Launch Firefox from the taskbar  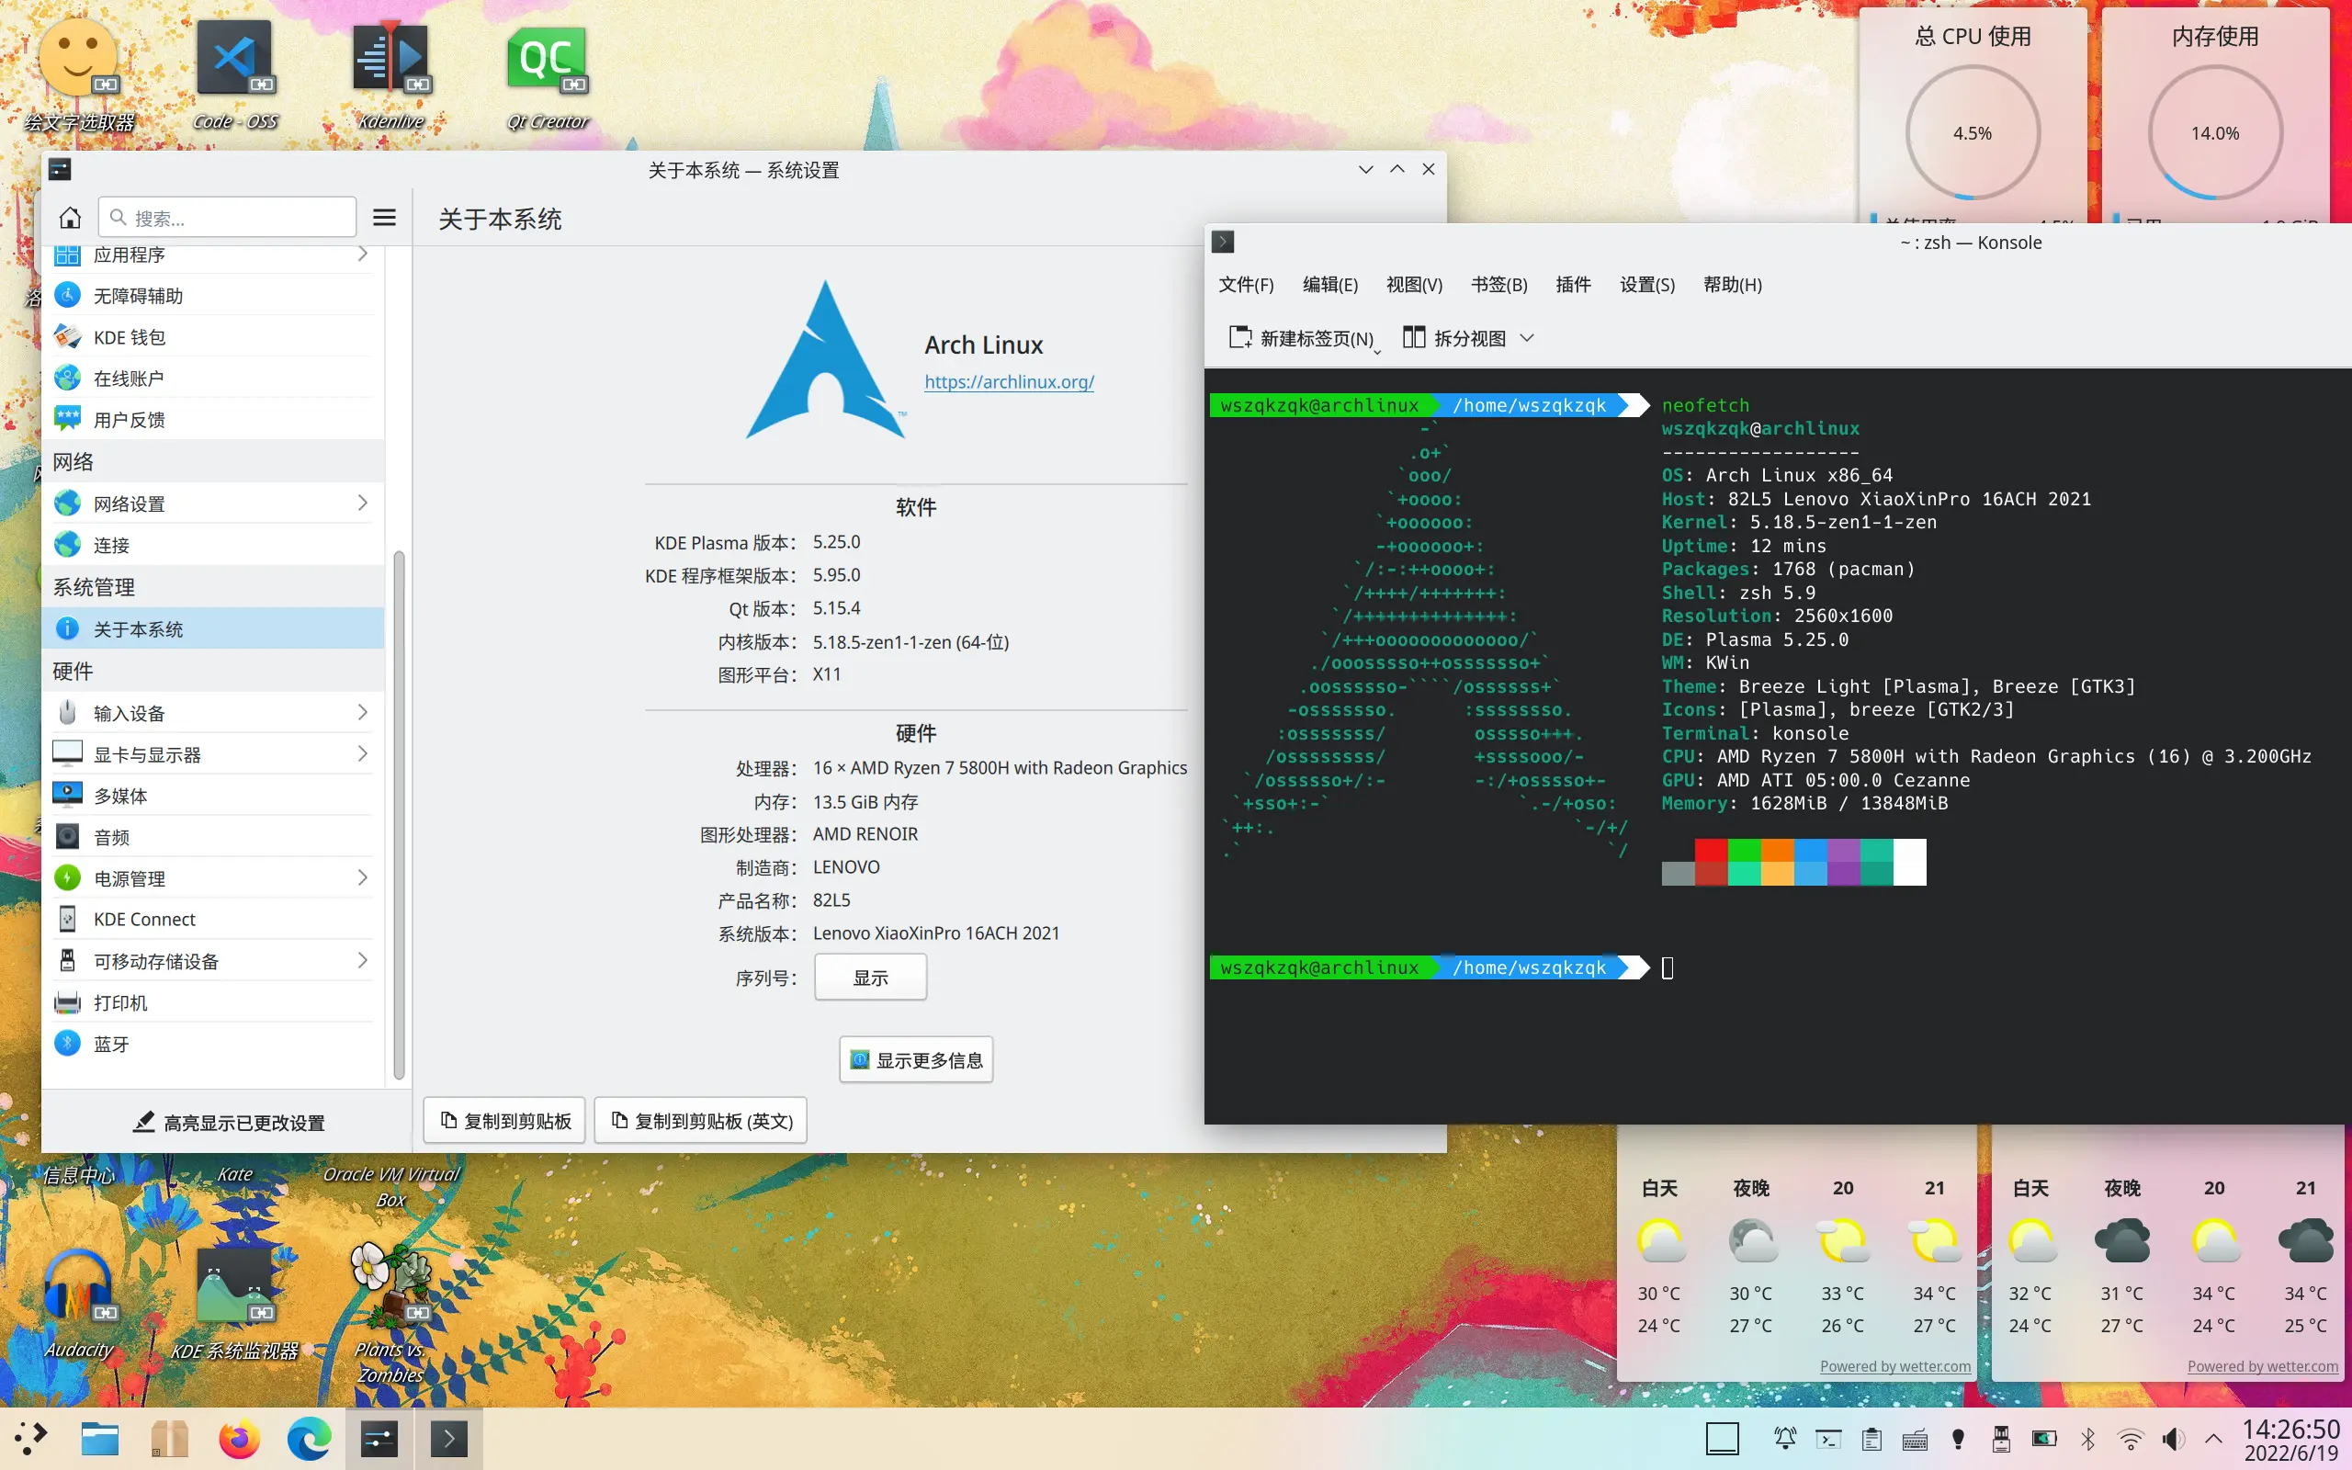point(239,1439)
